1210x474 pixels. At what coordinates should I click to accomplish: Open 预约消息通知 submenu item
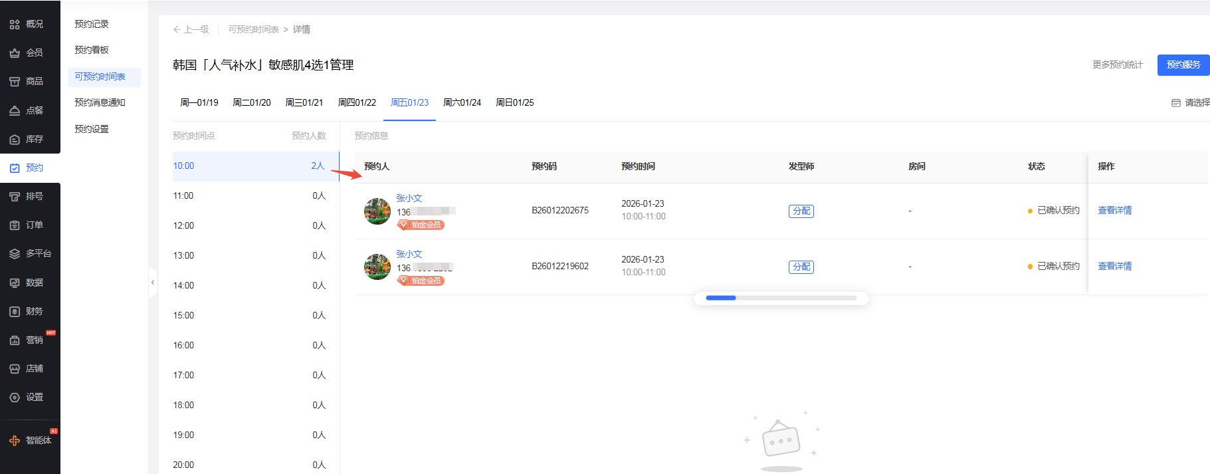[x=100, y=102]
